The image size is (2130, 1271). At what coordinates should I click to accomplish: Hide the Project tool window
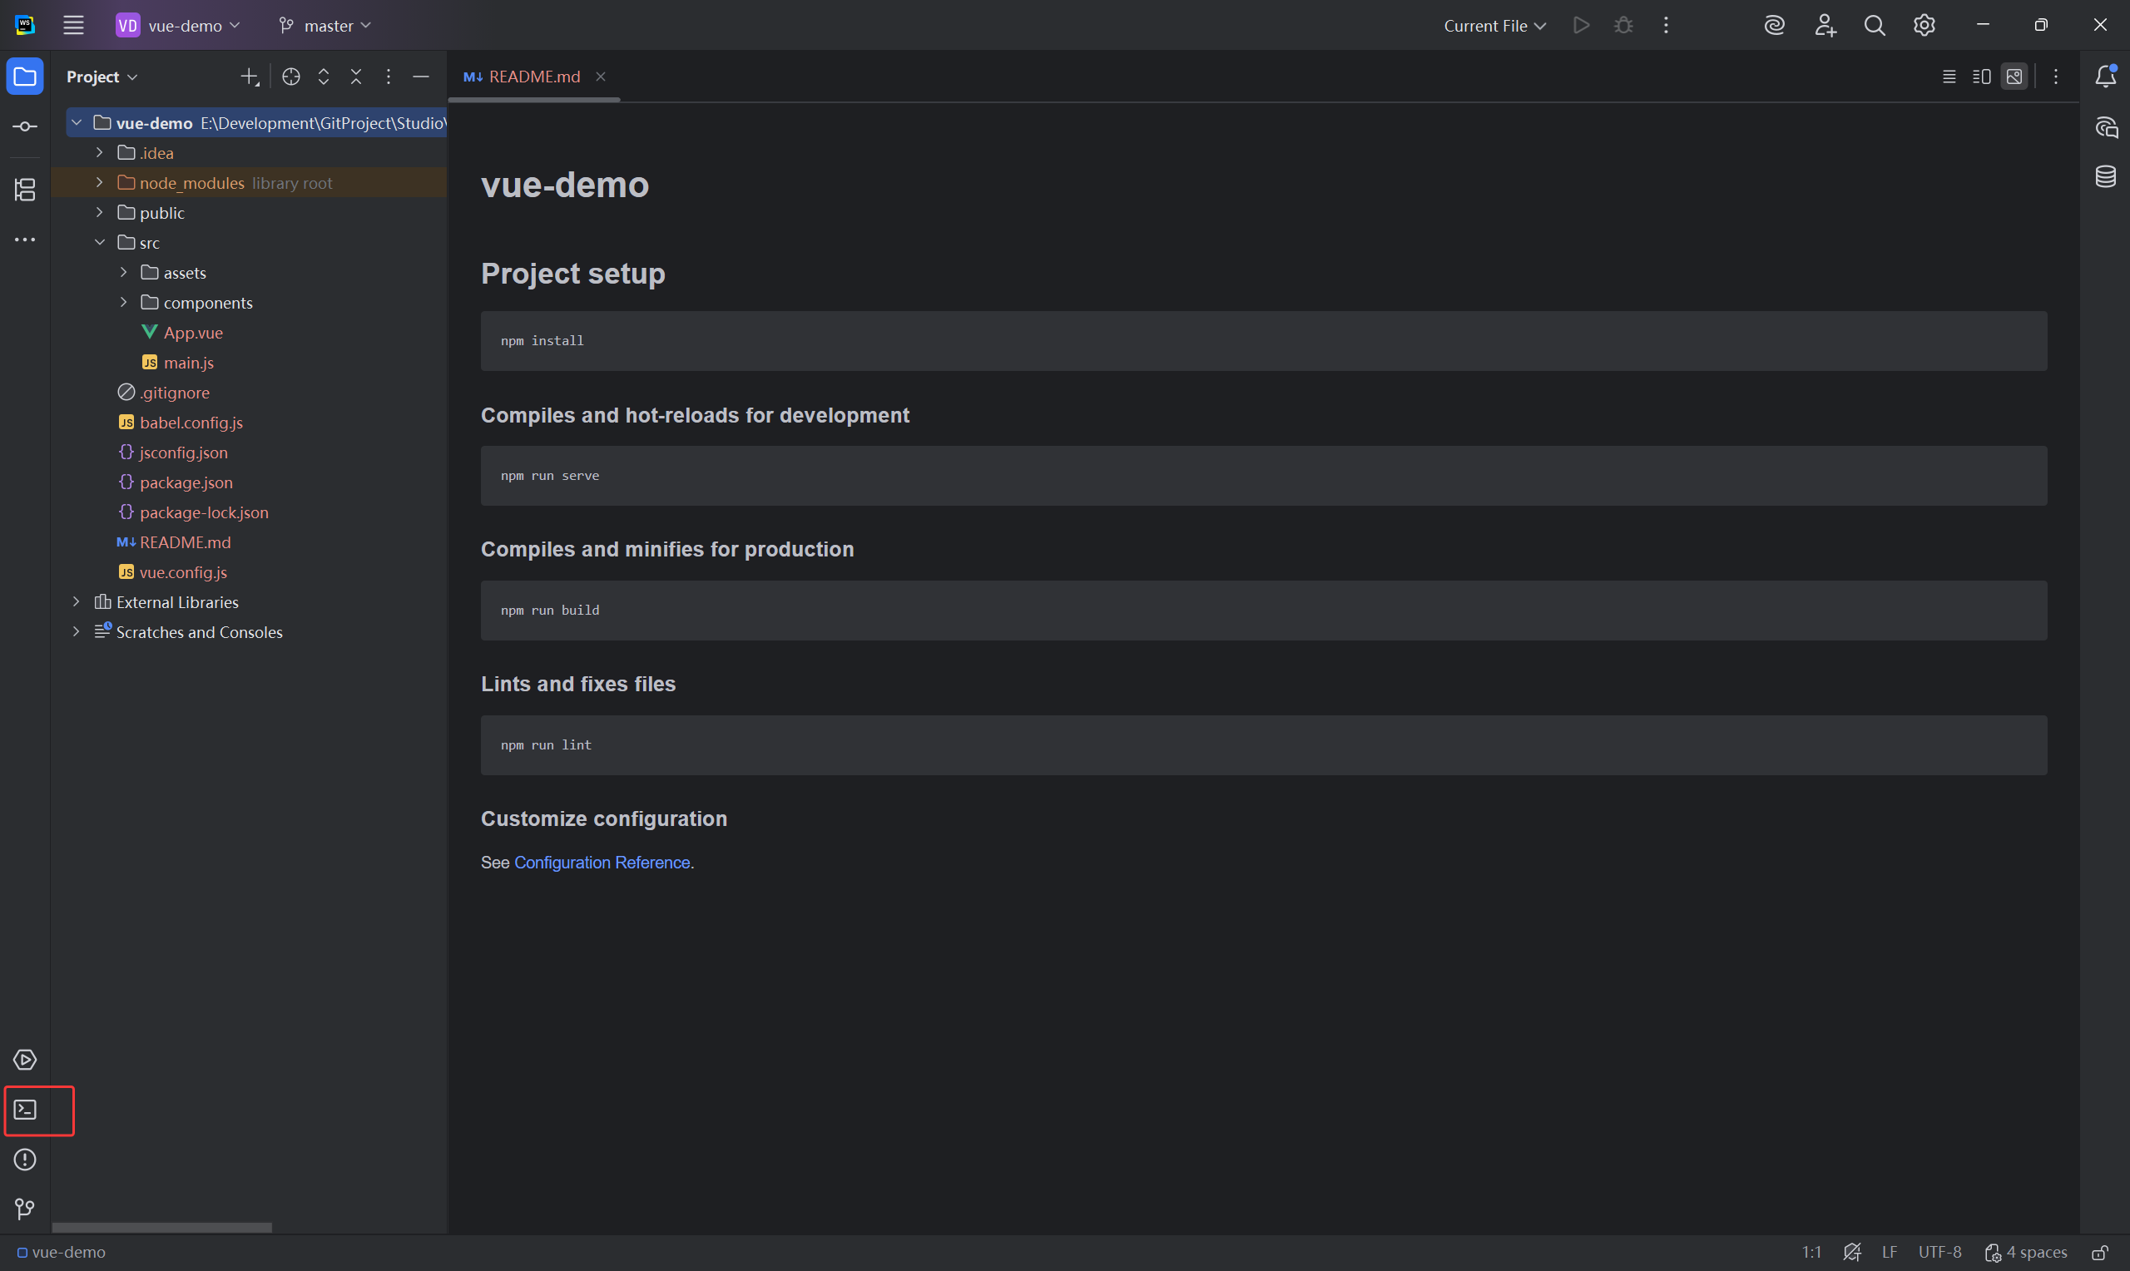tap(420, 77)
